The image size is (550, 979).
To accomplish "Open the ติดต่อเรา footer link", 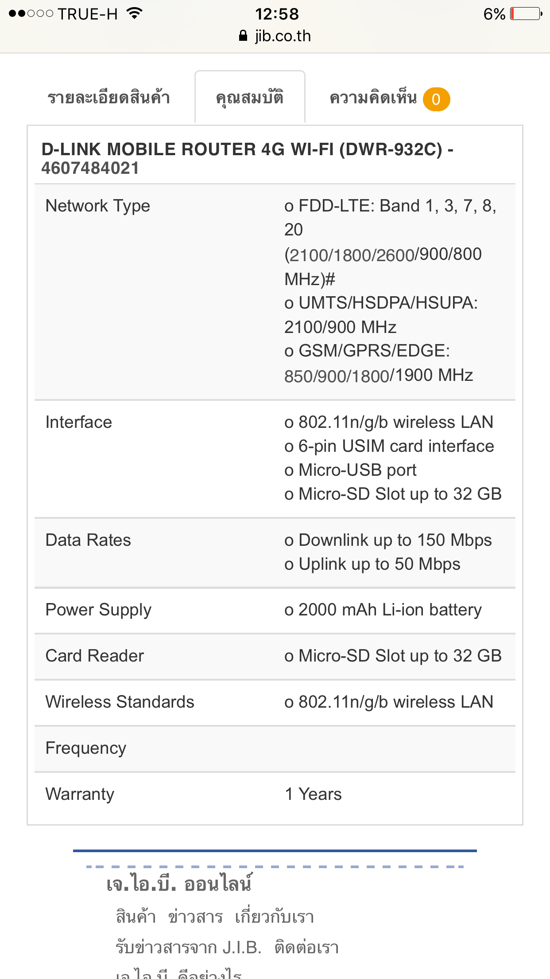I will click(306, 948).
